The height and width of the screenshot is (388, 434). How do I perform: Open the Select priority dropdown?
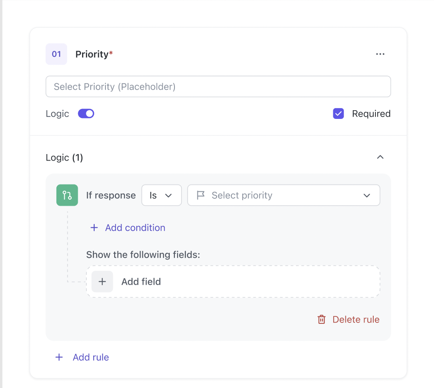[x=284, y=195]
